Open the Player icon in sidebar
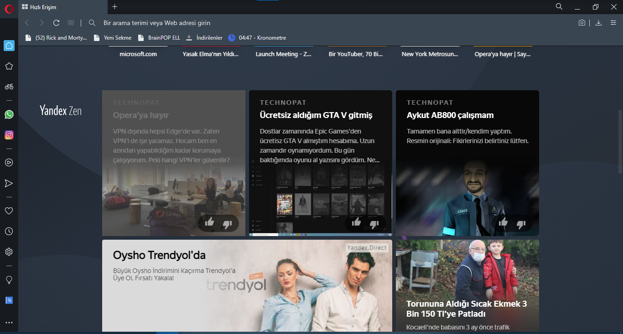Image resolution: width=623 pixels, height=334 pixels. tap(9, 162)
